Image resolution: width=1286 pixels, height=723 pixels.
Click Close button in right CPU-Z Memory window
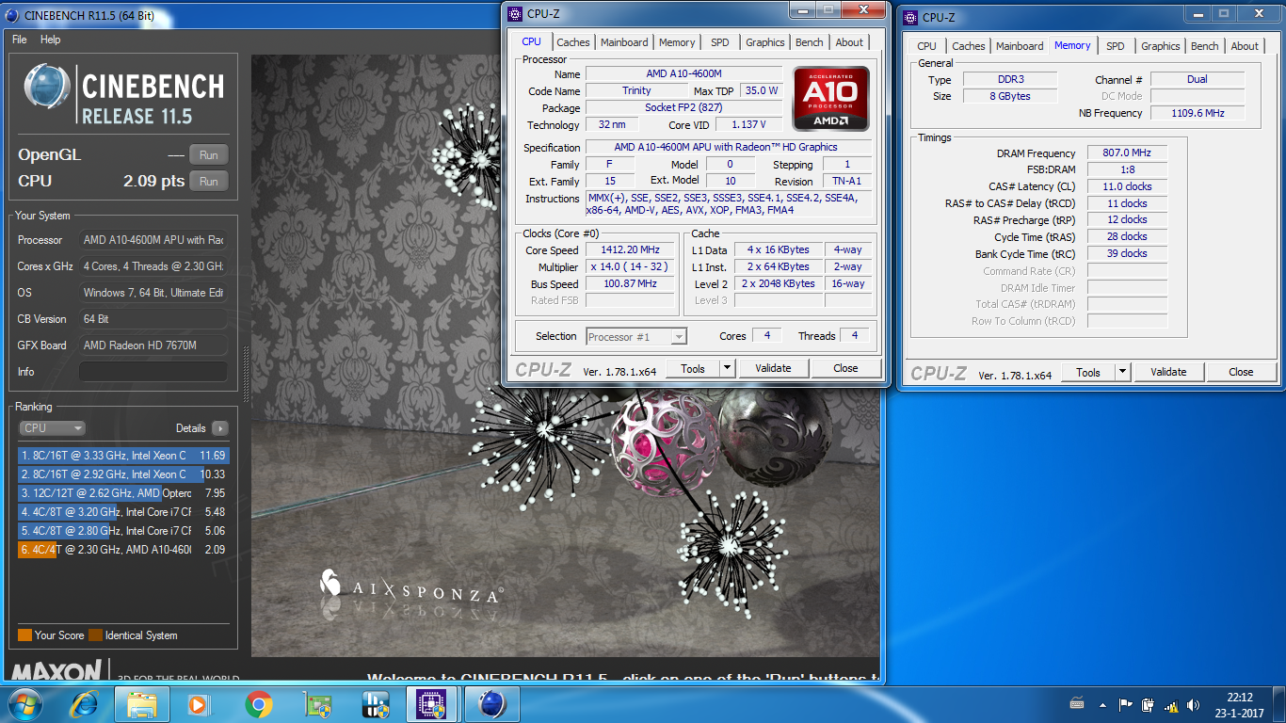click(x=1241, y=372)
